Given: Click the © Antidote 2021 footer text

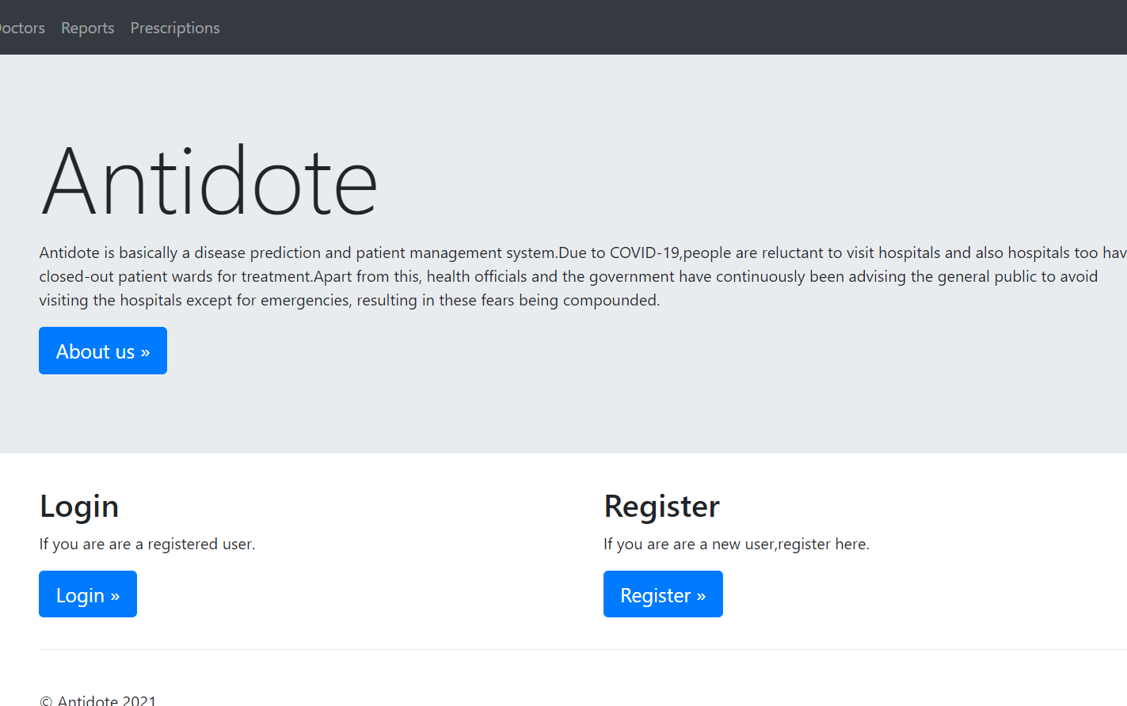Looking at the screenshot, I should [x=98, y=700].
